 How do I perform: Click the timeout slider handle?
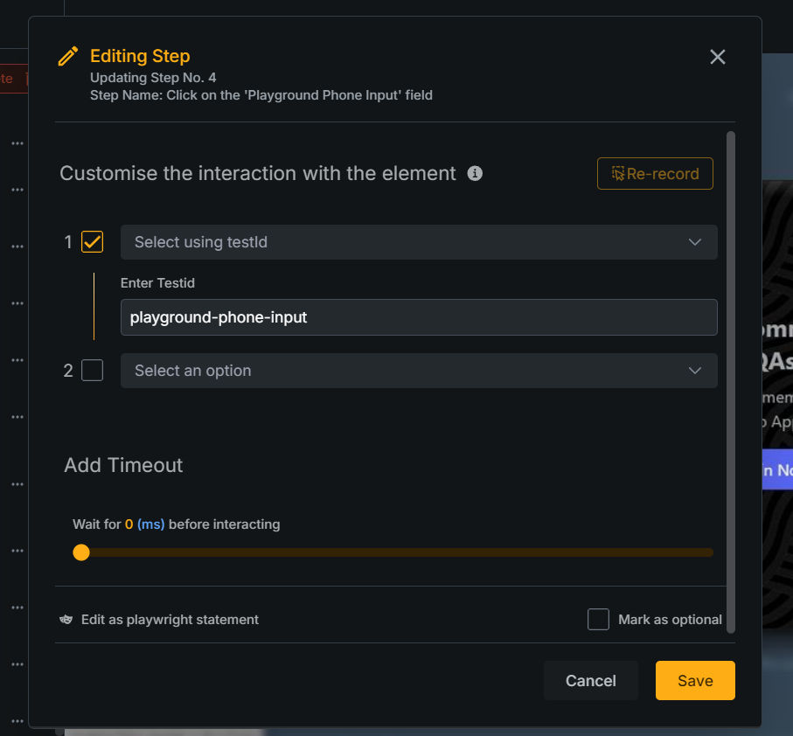(81, 552)
